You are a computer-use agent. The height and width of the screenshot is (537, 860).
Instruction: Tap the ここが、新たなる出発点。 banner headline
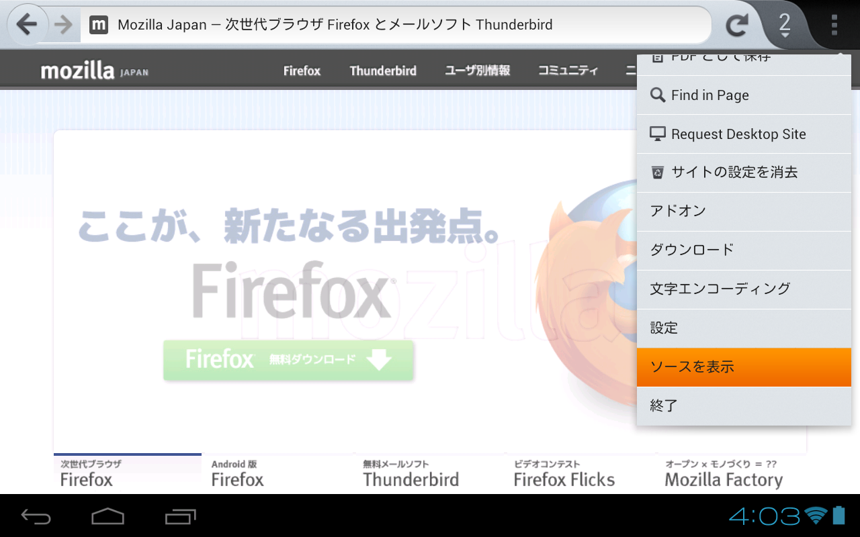click(x=290, y=225)
